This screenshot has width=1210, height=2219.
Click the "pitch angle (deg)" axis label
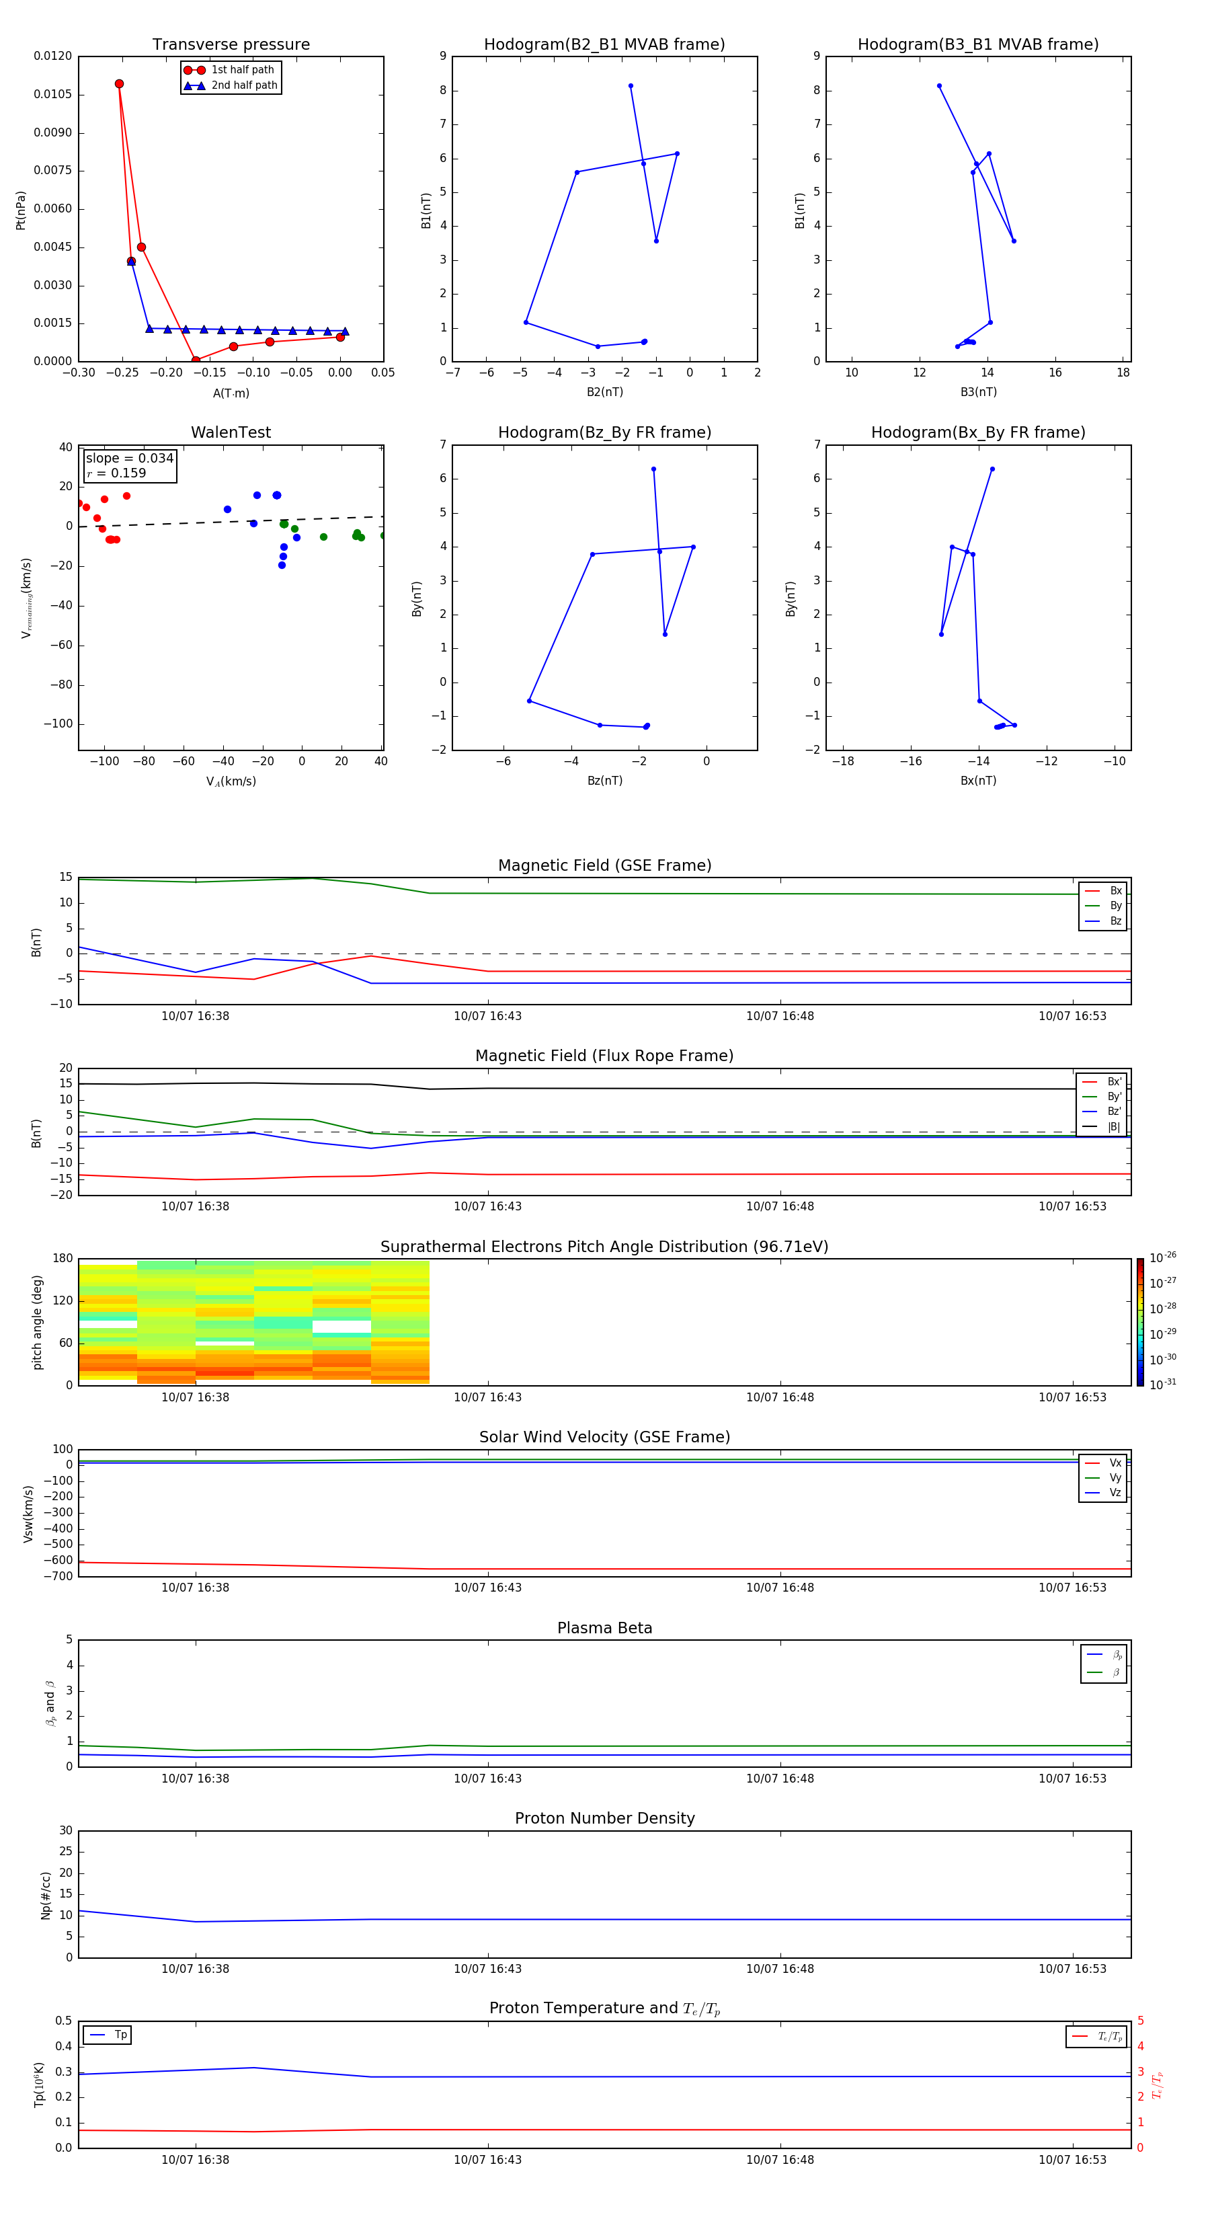37,1322
